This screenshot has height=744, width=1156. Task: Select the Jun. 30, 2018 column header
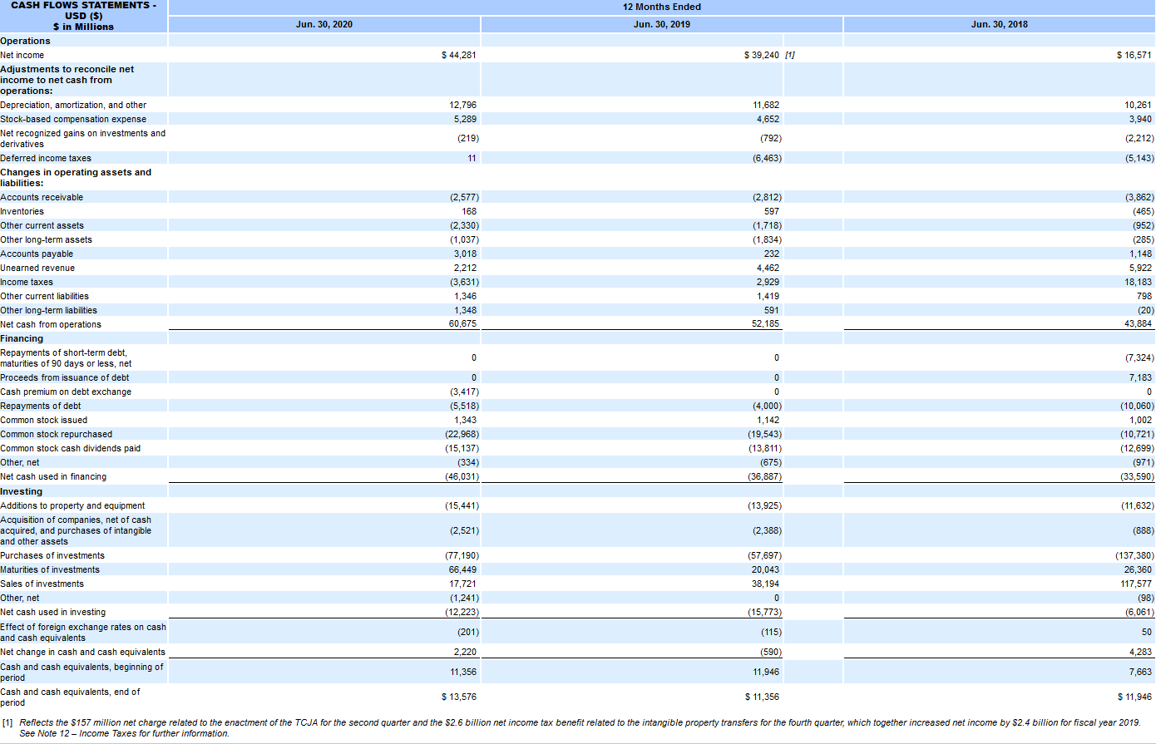click(x=998, y=24)
